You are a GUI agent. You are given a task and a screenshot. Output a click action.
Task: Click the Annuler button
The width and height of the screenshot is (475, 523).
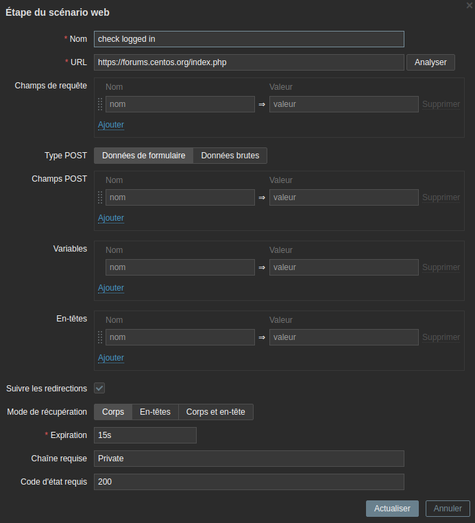pos(448,509)
